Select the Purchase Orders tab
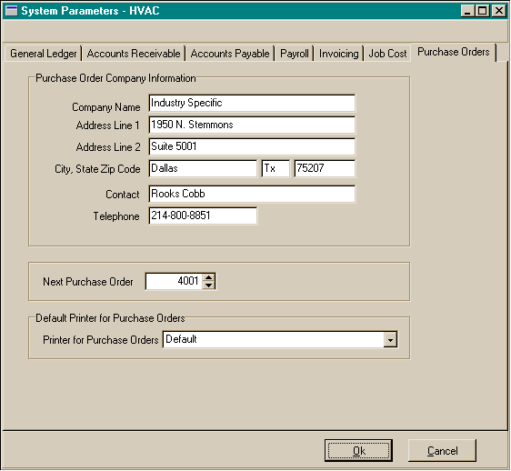The image size is (511, 471). 454,52
